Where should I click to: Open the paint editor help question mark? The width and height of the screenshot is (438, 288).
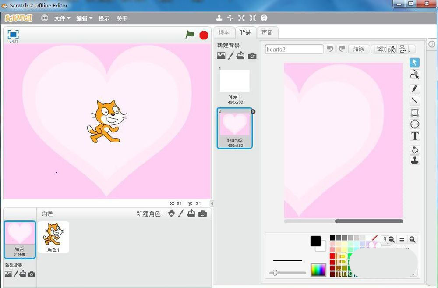pyautogui.click(x=432, y=44)
